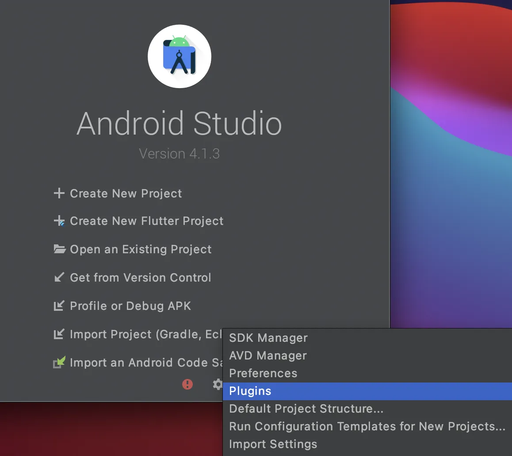This screenshot has width=512, height=456.
Task: Choose Get from Version Control
Action: [x=141, y=278]
